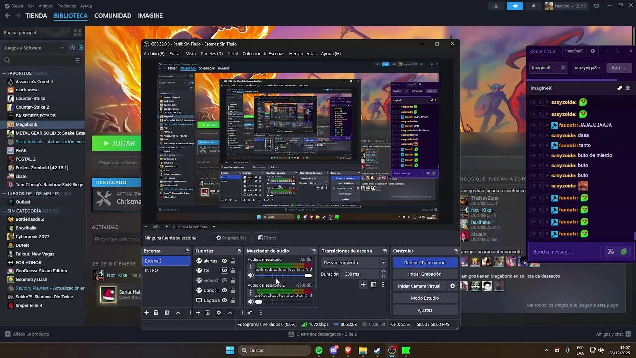Viewport: 636px width, 358px height.
Task: Toggle lock on tts source
Action: tap(233, 270)
